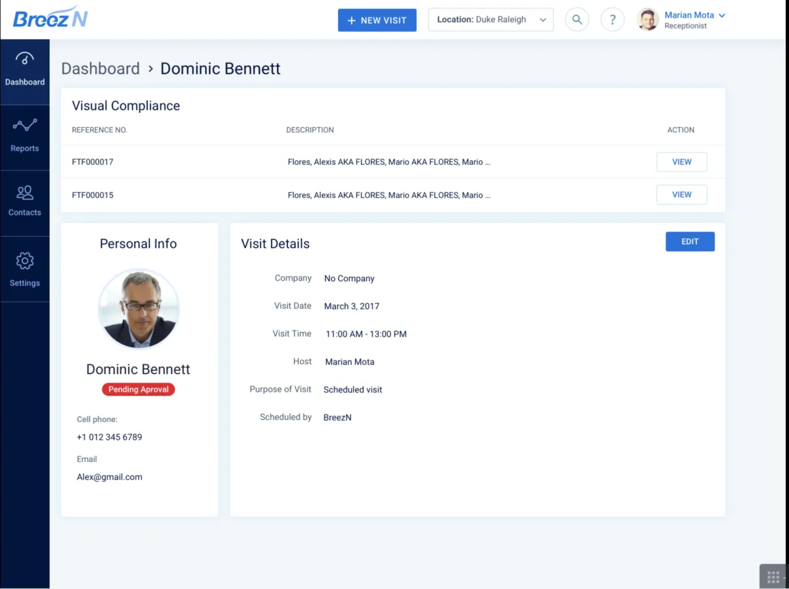The height and width of the screenshot is (589, 789).
Task: Go to Settings sidebar label
Action: [25, 283]
